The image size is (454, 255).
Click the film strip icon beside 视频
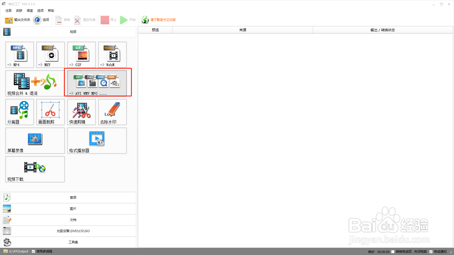tap(7, 32)
